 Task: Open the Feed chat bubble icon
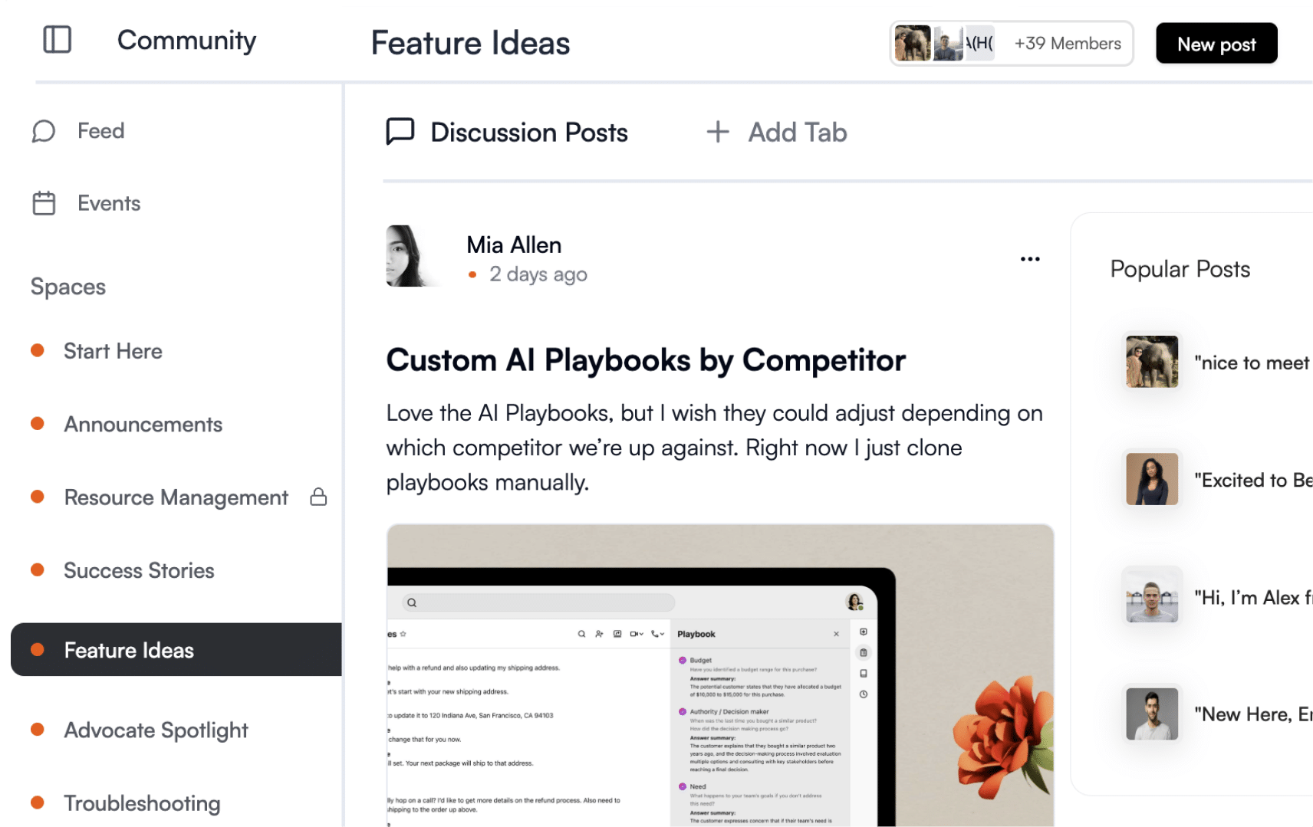44,131
